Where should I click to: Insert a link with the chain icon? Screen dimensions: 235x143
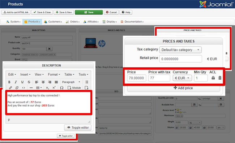pyautogui.click(x=10, y=88)
